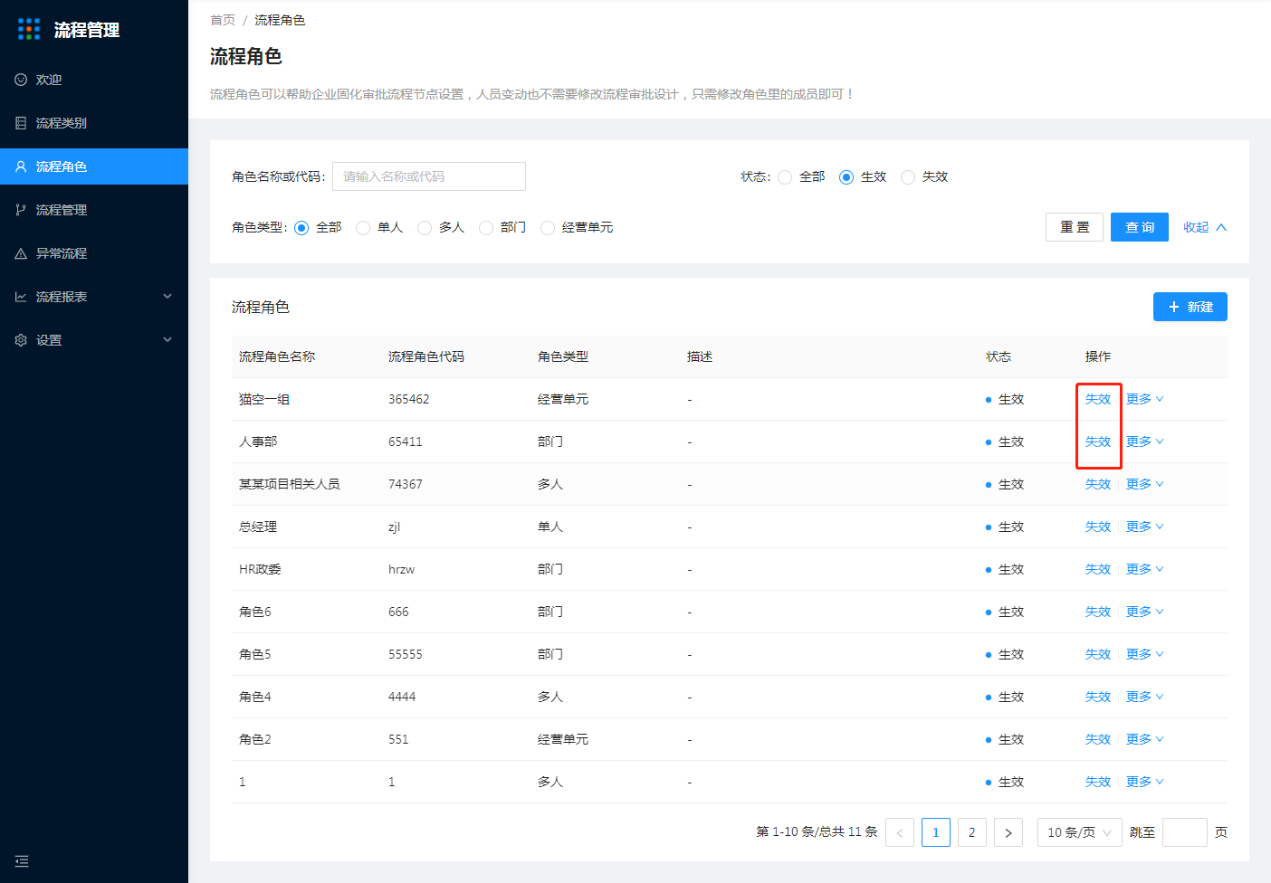This screenshot has height=883, width=1271.
Task: Open 更多 dropdown for 角色6
Action: click(x=1144, y=612)
